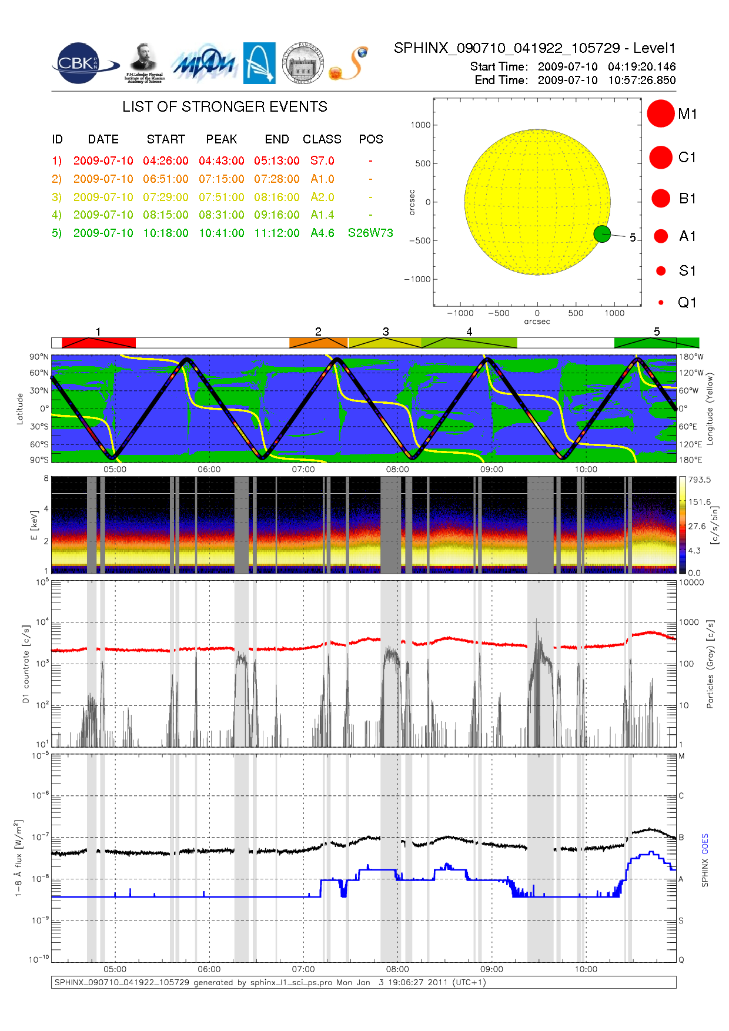
Task: Click the PEAK column header
Action: pyautogui.click(x=222, y=139)
